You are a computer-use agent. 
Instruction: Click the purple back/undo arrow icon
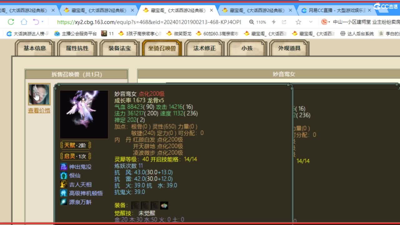coord(36,22)
